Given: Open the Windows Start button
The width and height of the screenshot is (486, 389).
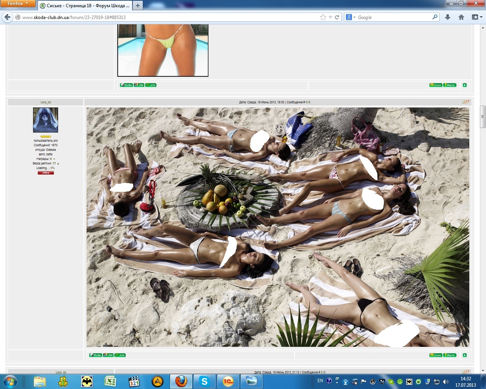Looking at the screenshot, I should [x=10, y=381].
